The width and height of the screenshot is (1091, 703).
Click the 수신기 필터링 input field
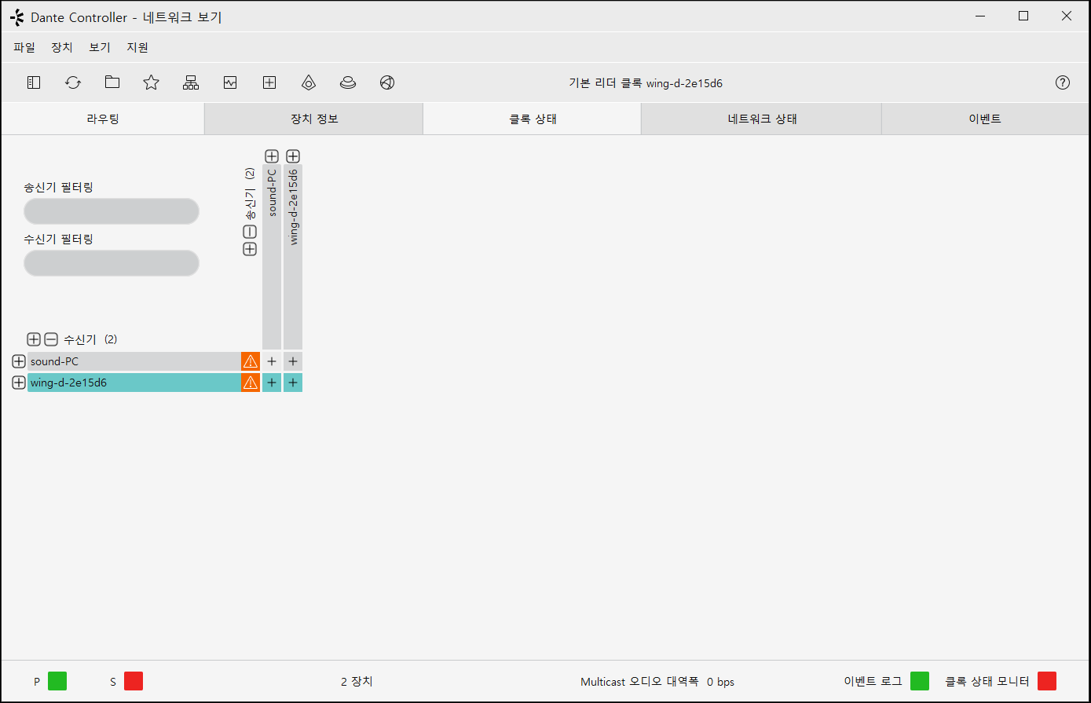tap(112, 263)
